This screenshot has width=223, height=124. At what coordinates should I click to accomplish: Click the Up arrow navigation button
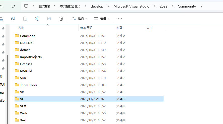coord(2,6)
